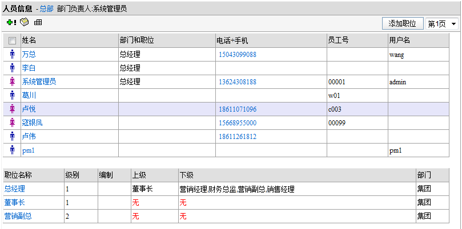Toggle the select-all checkbox in table header
The width and height of the screenshot is (462, 229).
point(13,41)
